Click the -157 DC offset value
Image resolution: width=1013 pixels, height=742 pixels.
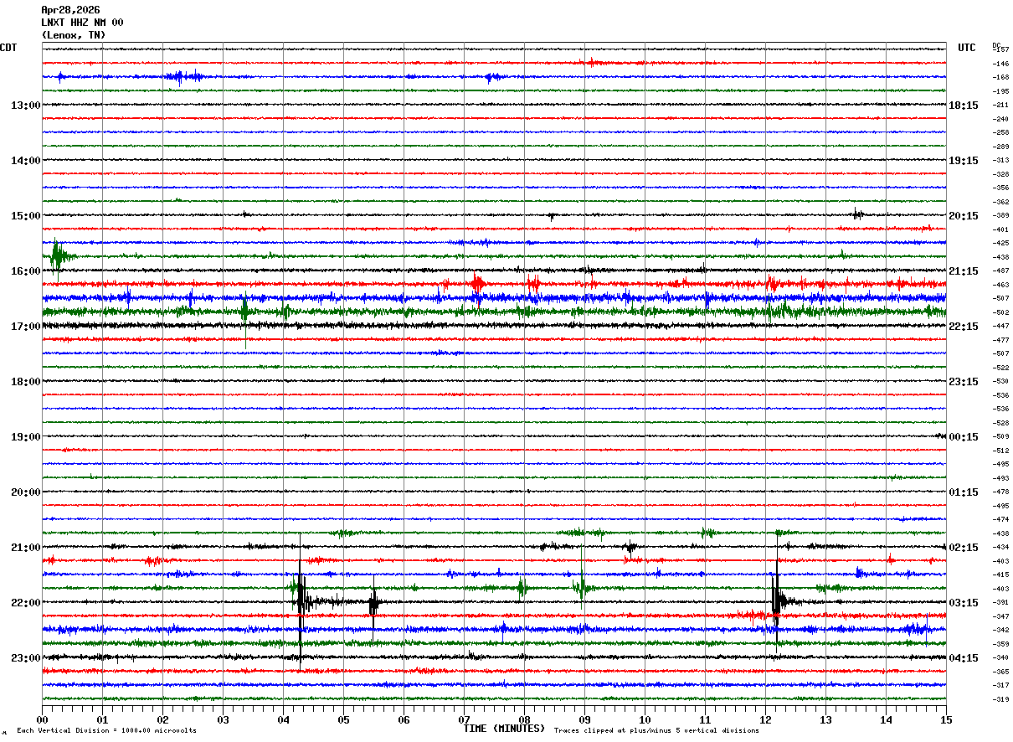click(x=1001, y=50)
